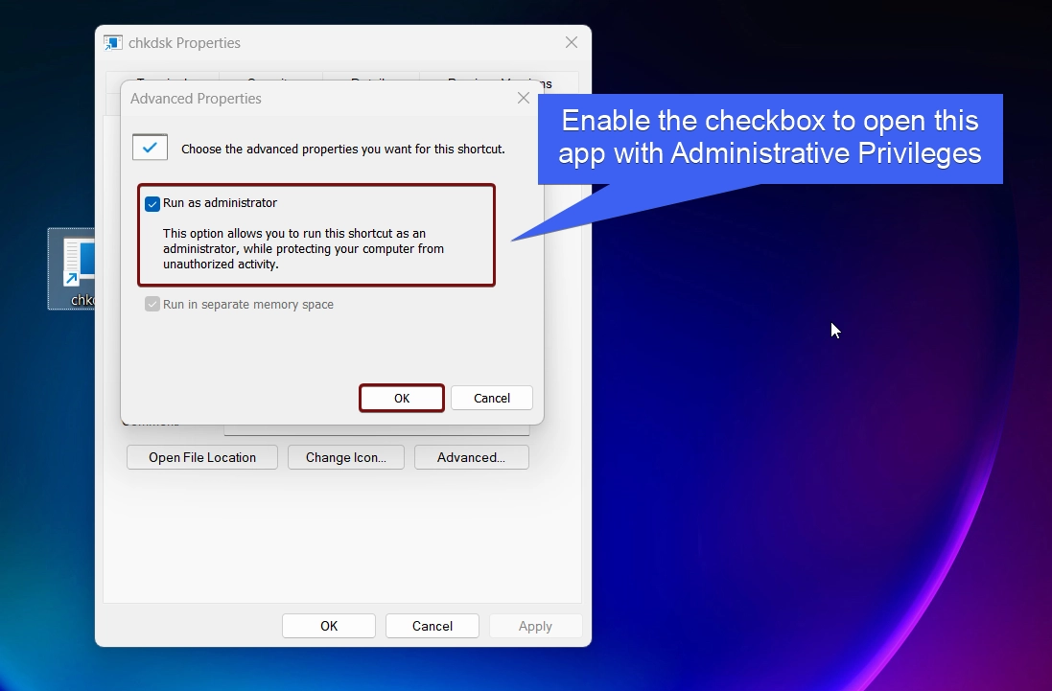The width and height of the screenshot is (1052, 691).
Task: Click the Change Icon button
Action: click(x=346, y=457)
